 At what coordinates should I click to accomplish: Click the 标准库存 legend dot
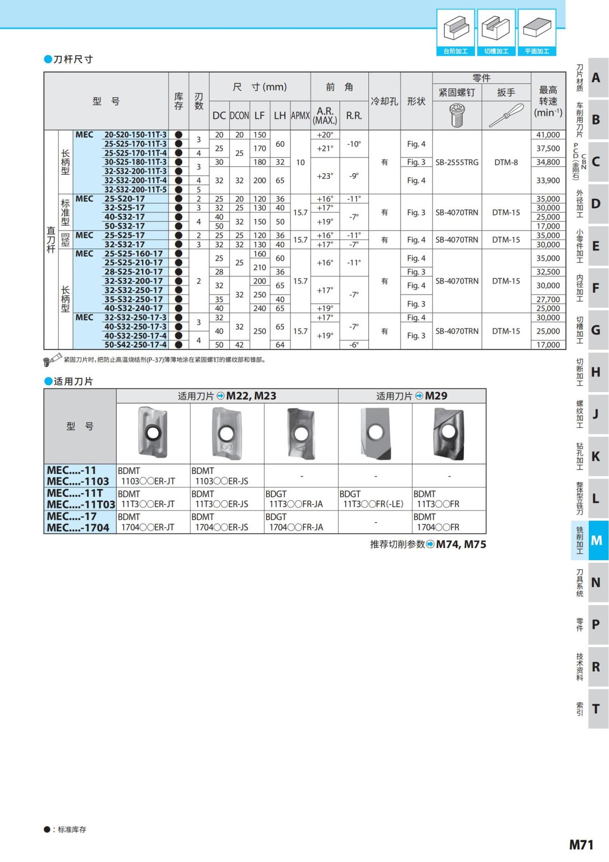(x=47, y=829)
